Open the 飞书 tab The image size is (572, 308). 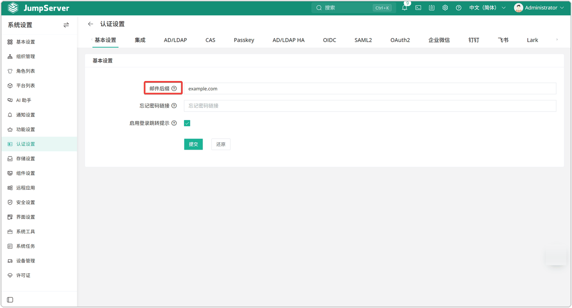point(503,40)
